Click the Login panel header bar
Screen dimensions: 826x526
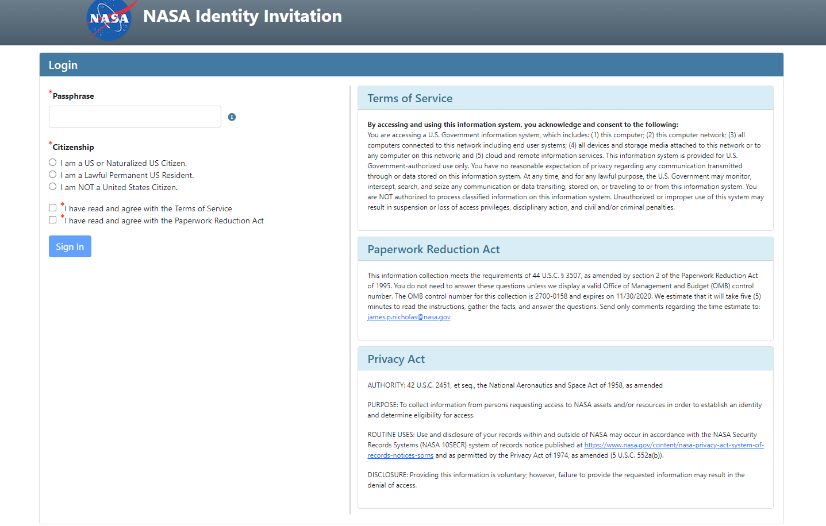(x=411, y=65)
